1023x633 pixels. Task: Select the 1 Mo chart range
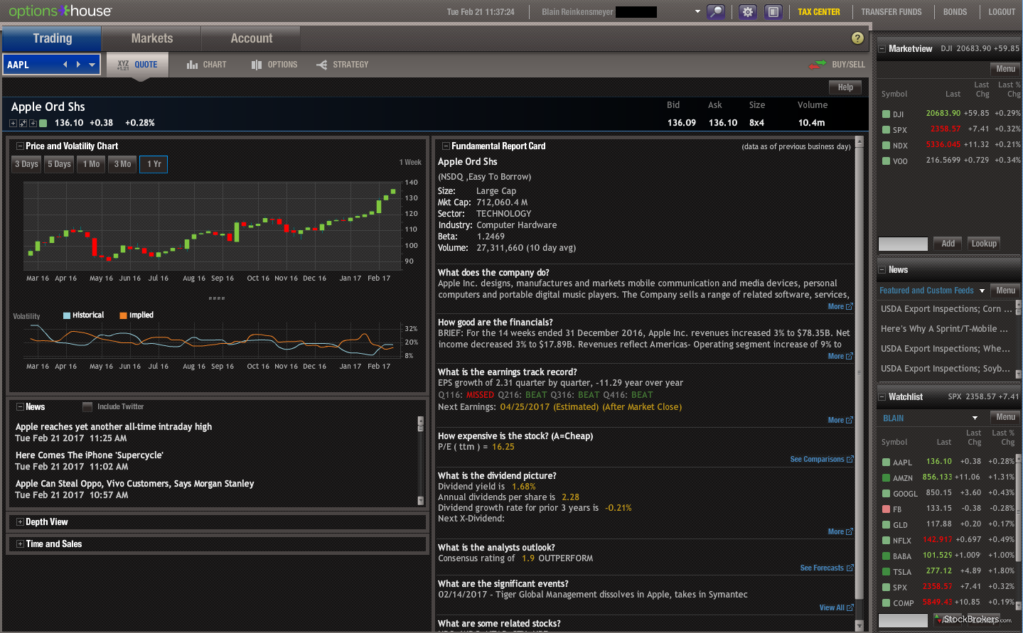tap(92, 164)
